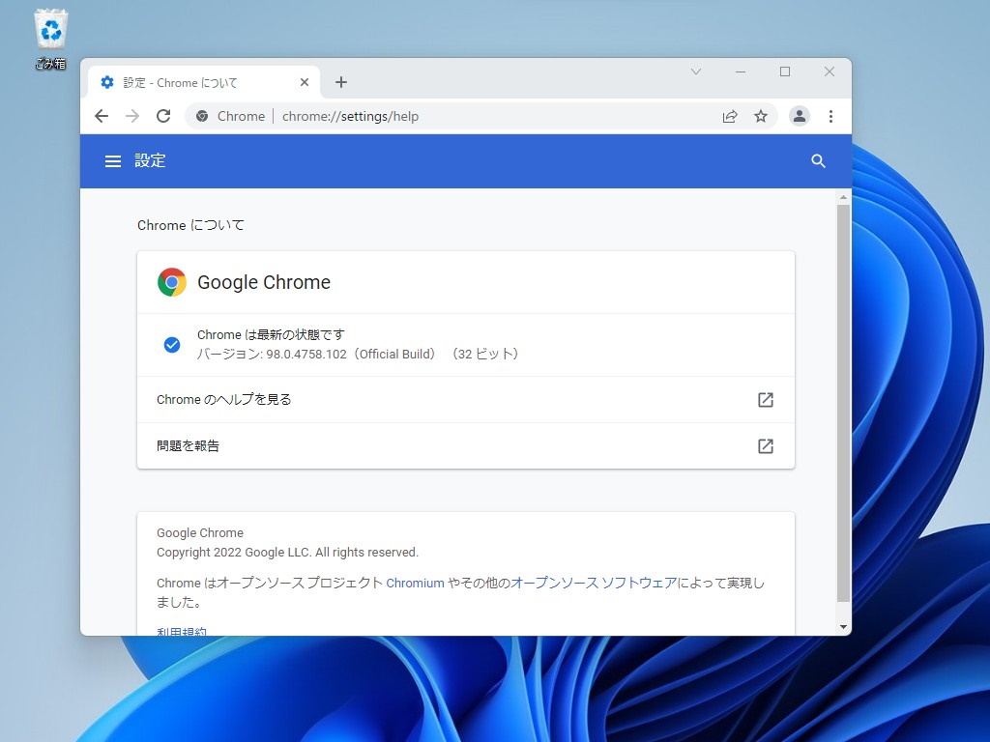Click the profile avatar icon in the toolbar

[x=800, y=115]
